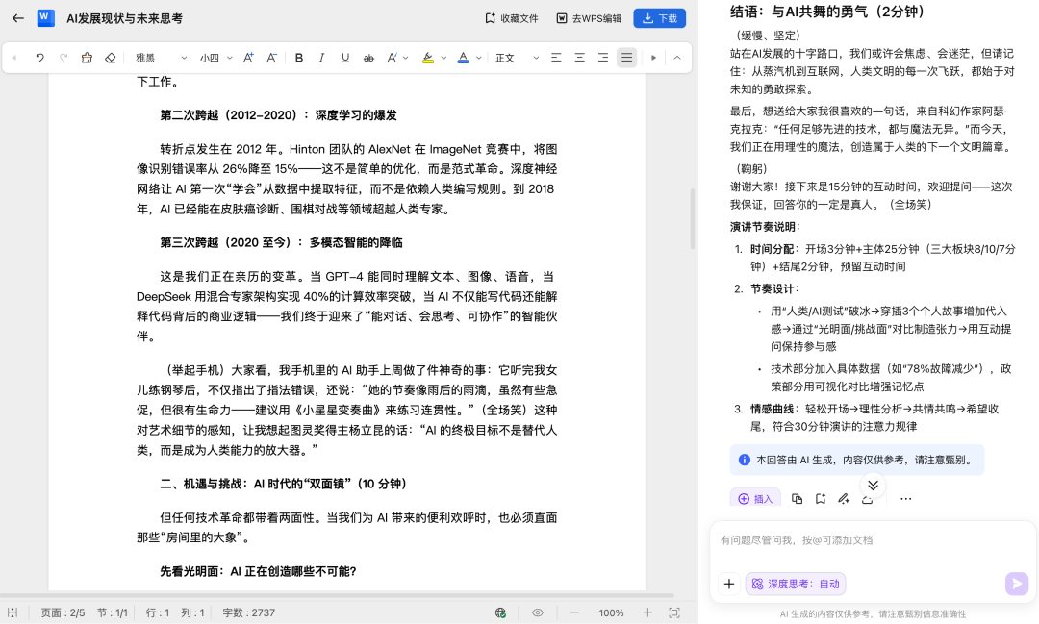Show more toolbar items with right arrow
This screenshot has height=624, width=1039.
[653, 58]
